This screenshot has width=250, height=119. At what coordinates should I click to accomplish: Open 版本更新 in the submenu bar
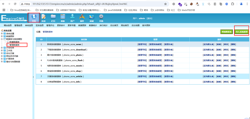(x=146, y=25)
